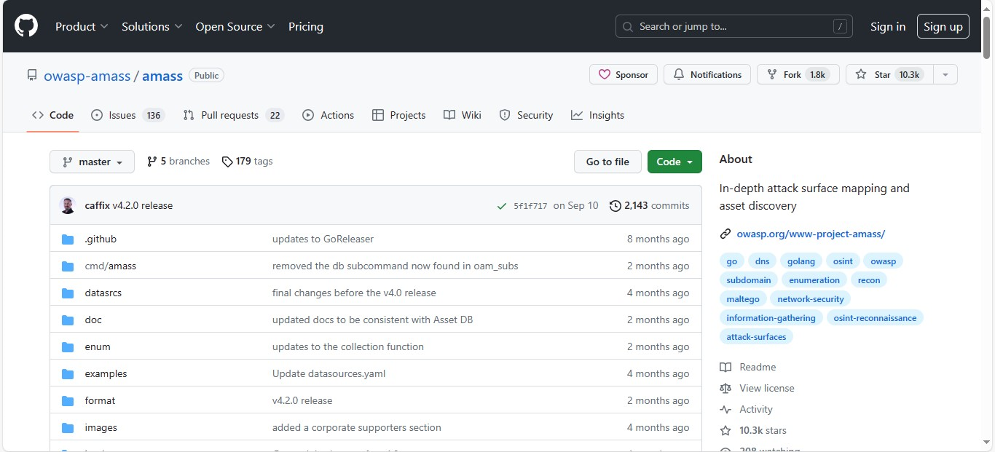The image size is (995, 452).
Task: Click the .github folder icon
Action: click(68, 239)
